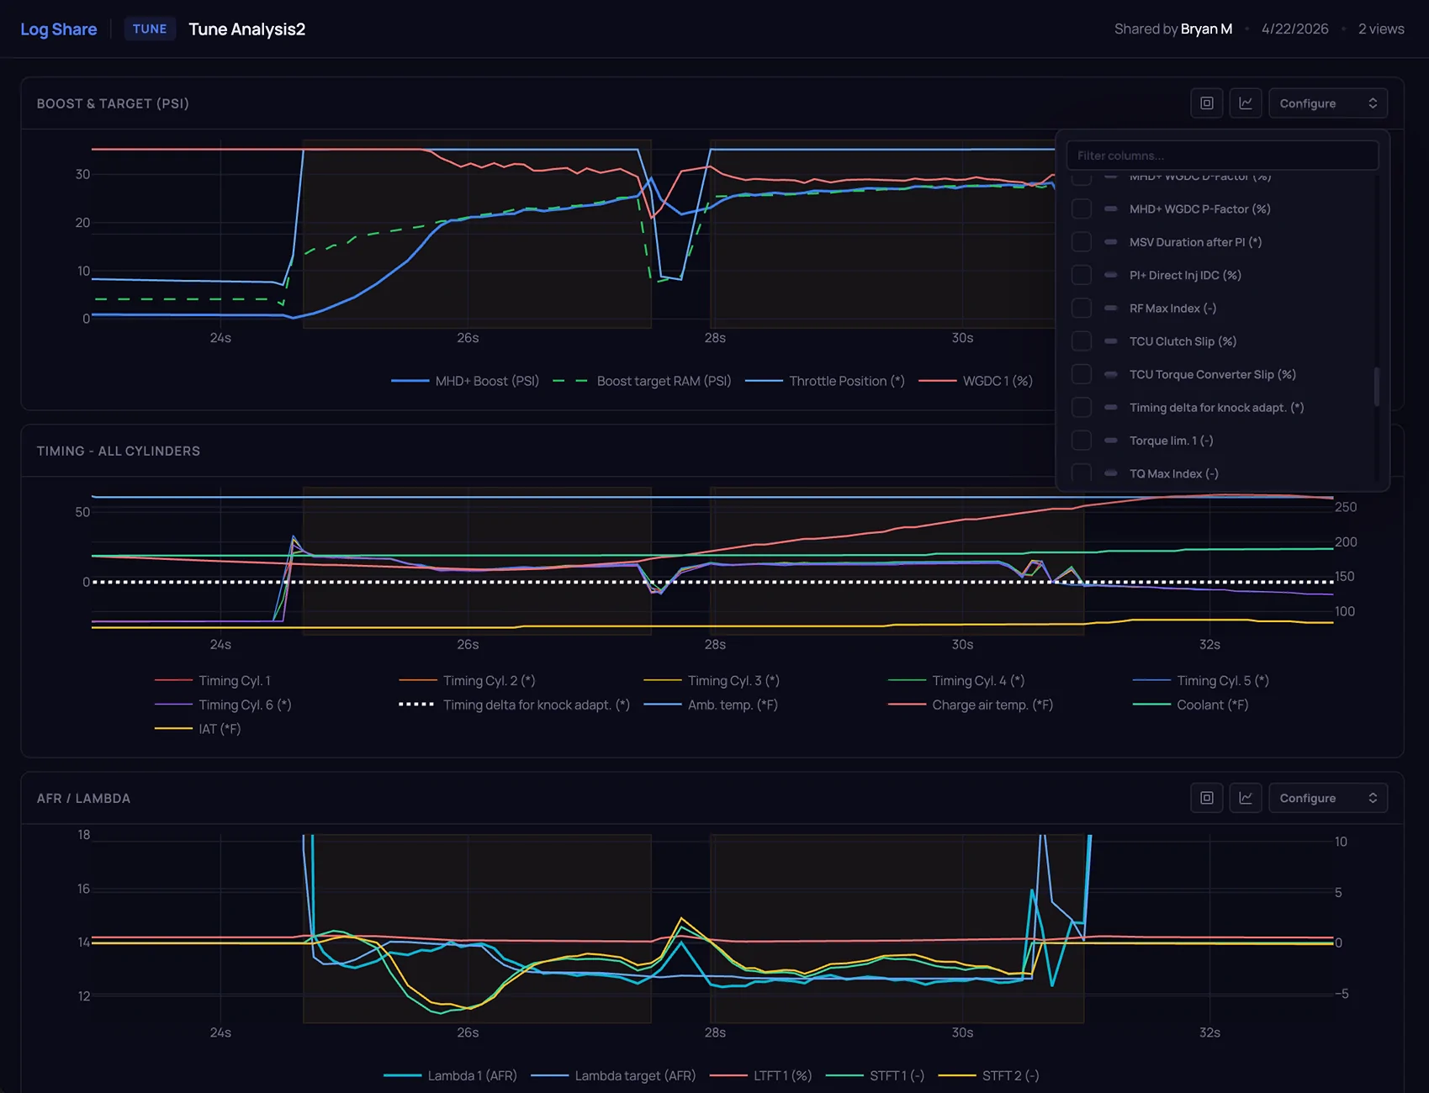Enable MHD+ WGDC P-Factor checkbox
This screenshot has width=1429, height=1093.
click(x=1082, y=209)
